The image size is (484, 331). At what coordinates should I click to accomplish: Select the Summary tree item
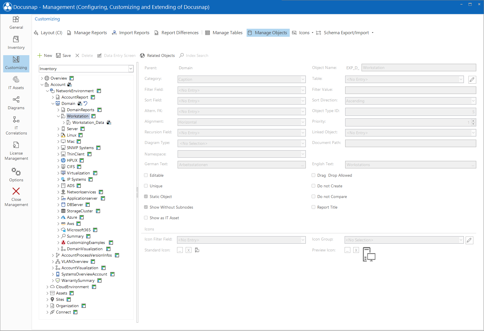[x=75, y=236]
